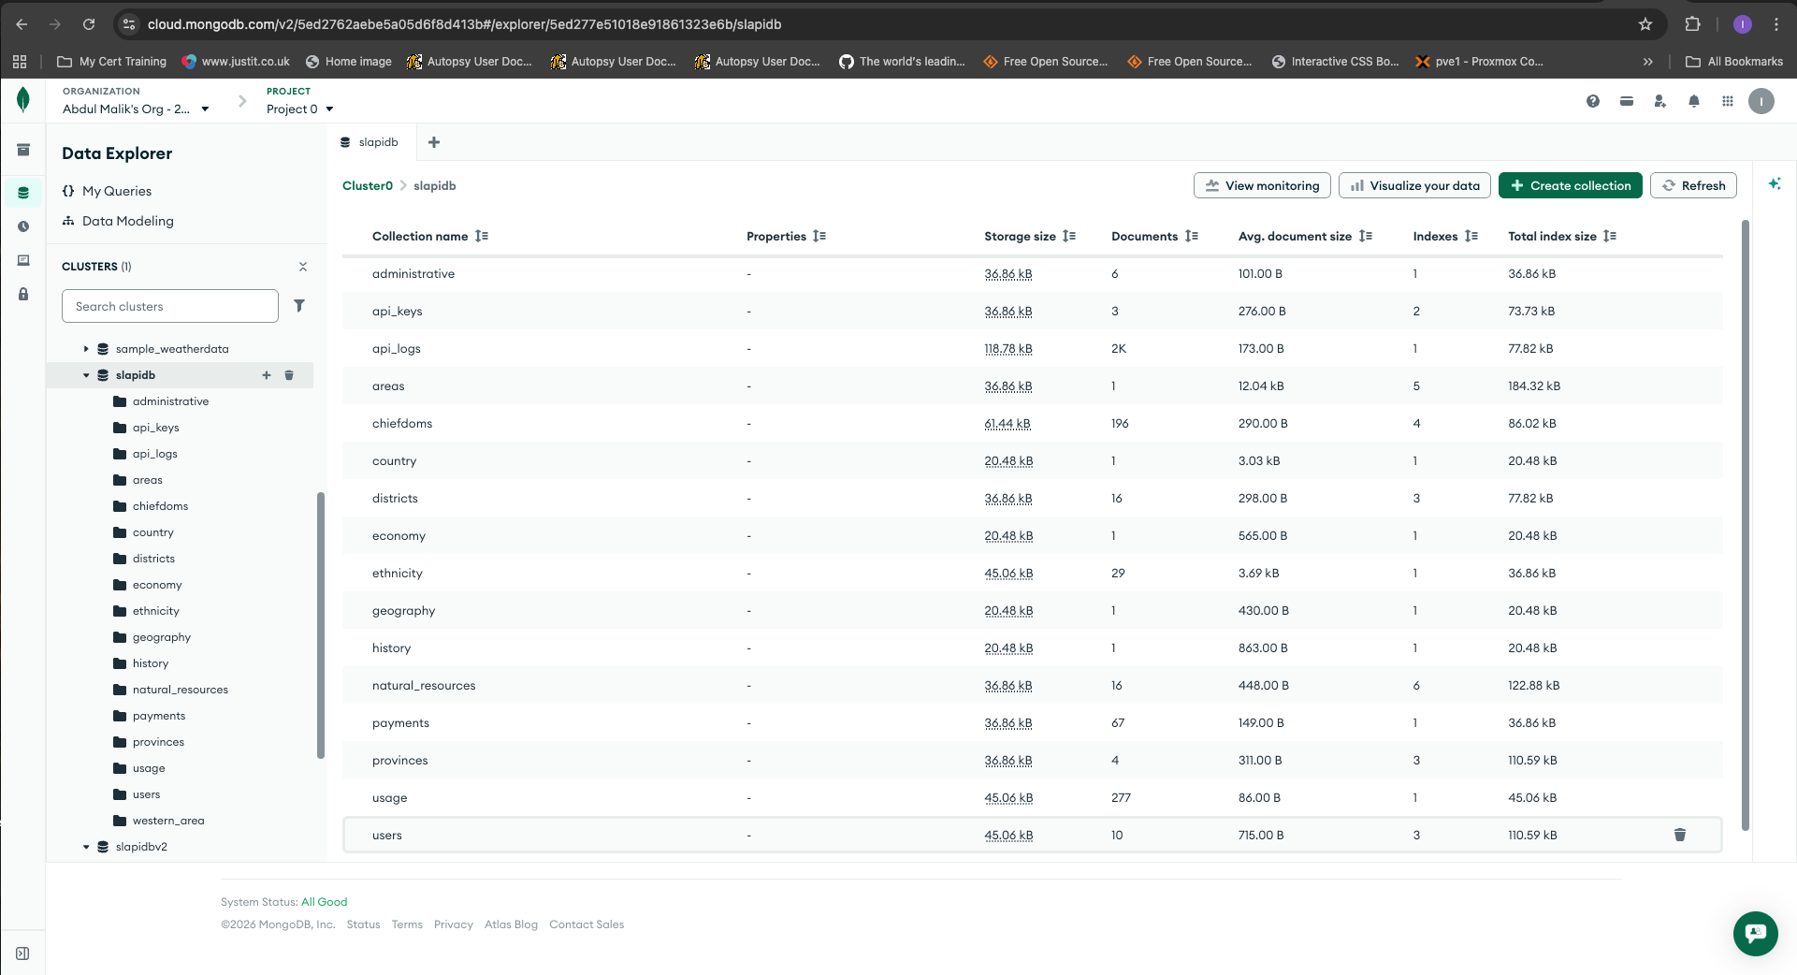
Task: Show hidden bookmarks with the chevron
Action: [1648, 62]
